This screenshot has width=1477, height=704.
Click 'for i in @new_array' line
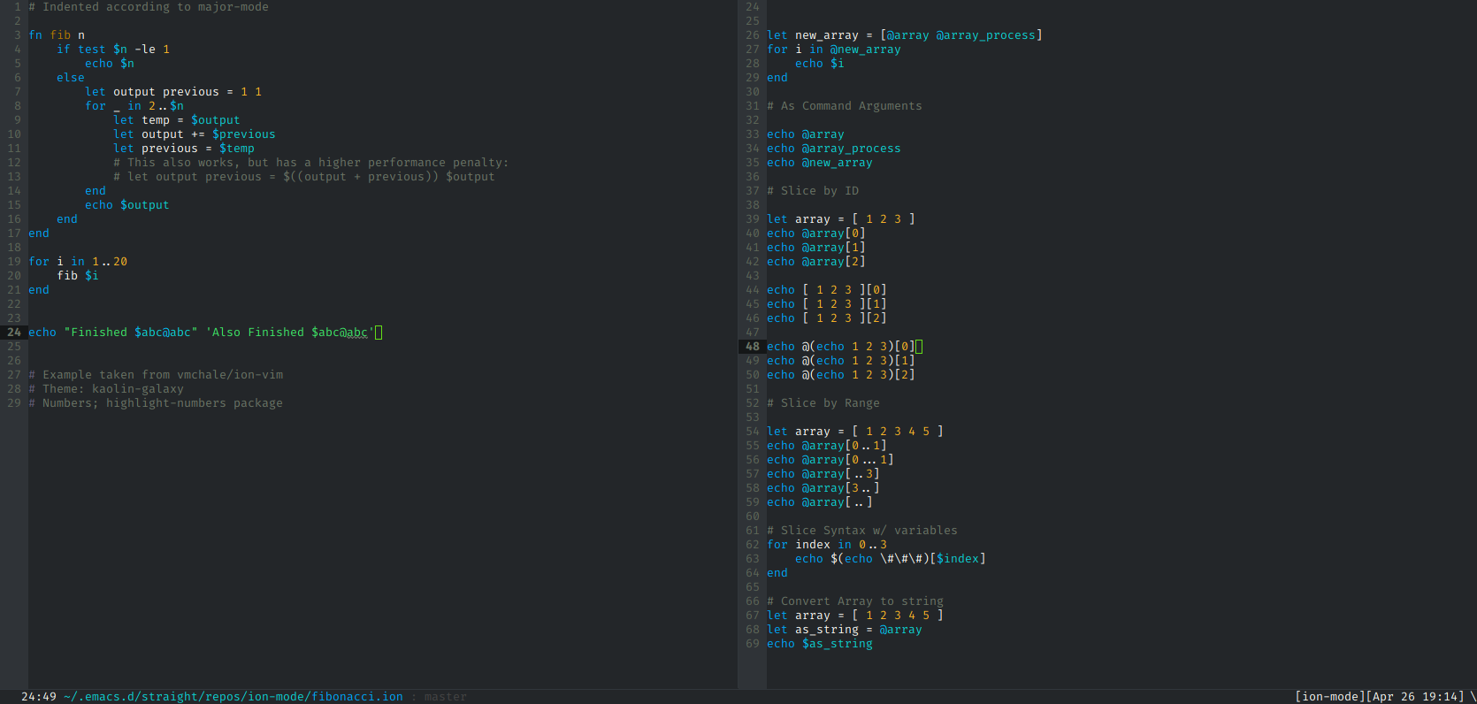click(834, 50)
